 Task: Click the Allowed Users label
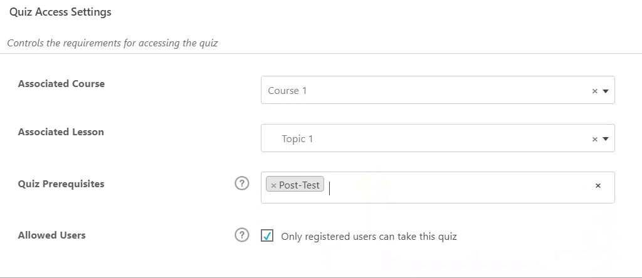(x=52, y=235)
